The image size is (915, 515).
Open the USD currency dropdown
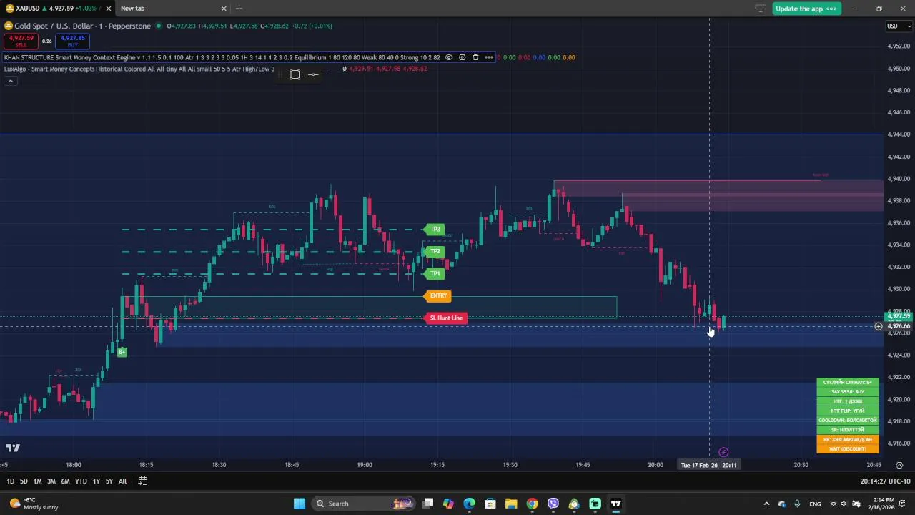pos(898,26)
